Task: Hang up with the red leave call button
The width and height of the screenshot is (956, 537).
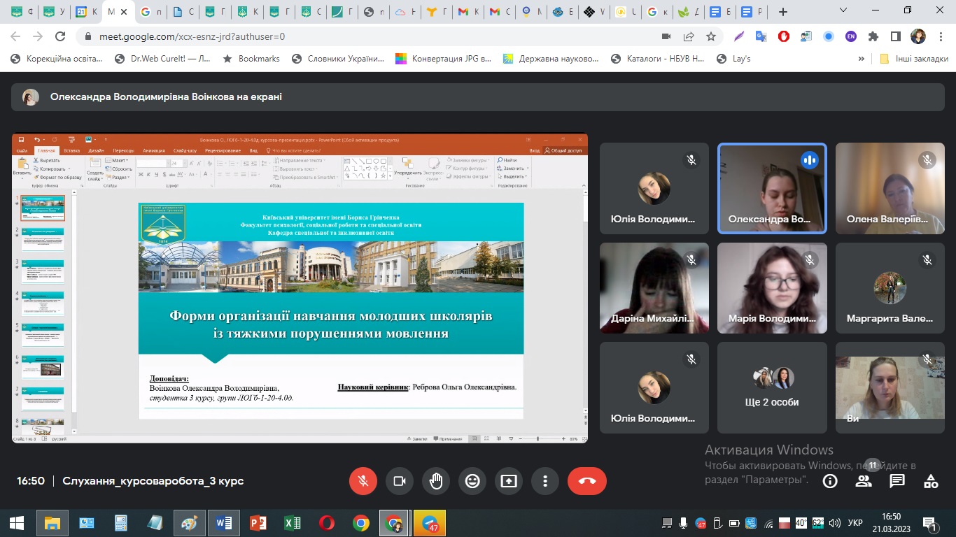Action: click(586, 481)
